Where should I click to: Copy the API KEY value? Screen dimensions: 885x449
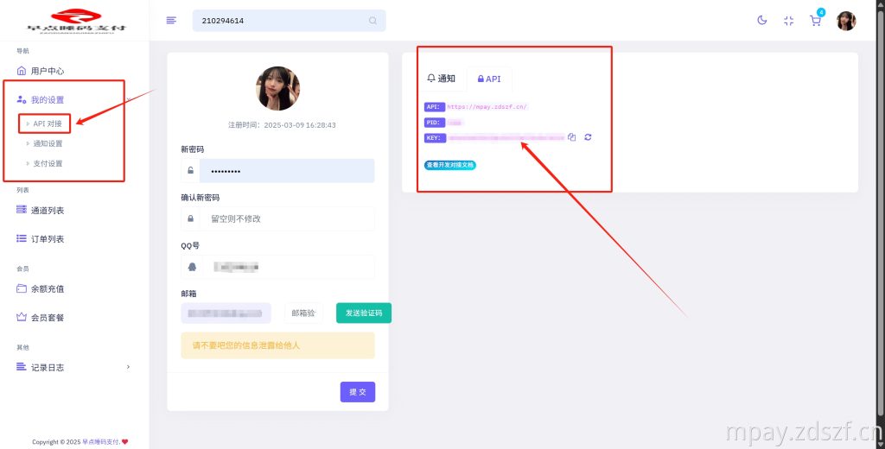pyautogui.click(x=572, y=137)
